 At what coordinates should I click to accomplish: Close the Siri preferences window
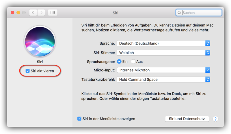pos(12,12)
